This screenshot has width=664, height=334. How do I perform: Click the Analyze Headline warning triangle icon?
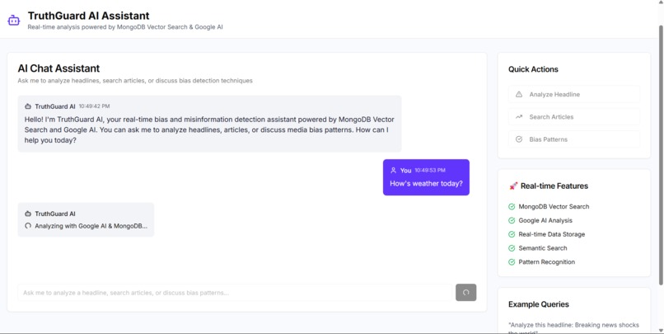(519, 95)
